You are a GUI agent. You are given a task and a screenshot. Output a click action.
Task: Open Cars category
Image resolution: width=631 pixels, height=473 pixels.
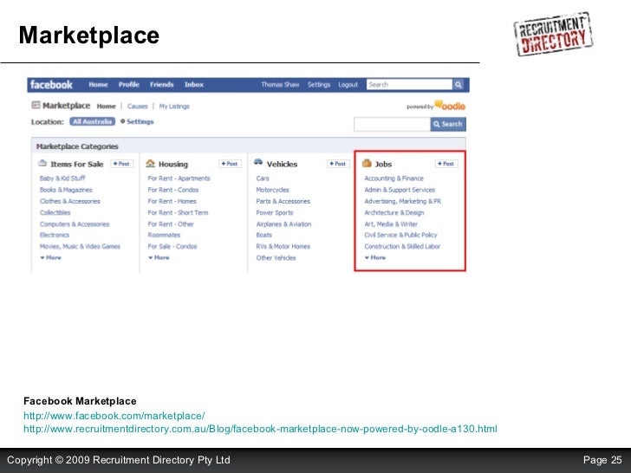coord(263,178)
